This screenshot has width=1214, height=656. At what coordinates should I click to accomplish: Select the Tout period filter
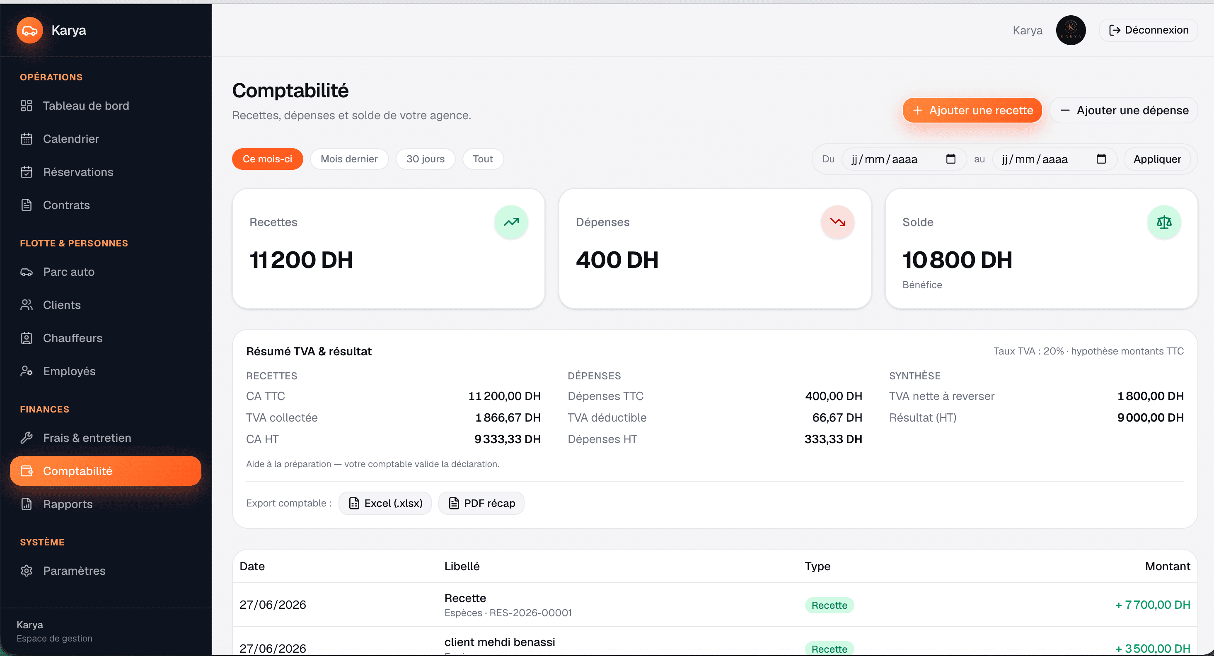[483, 159]
